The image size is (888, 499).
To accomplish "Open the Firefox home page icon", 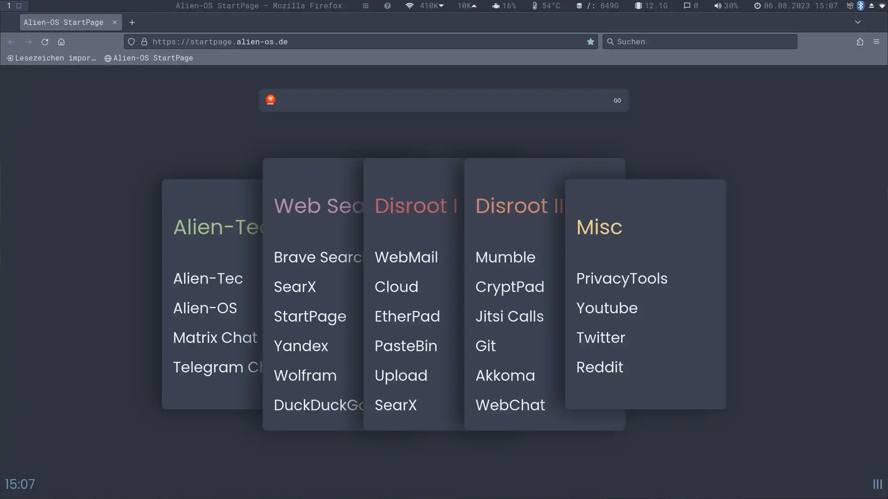I will [61, 42].
